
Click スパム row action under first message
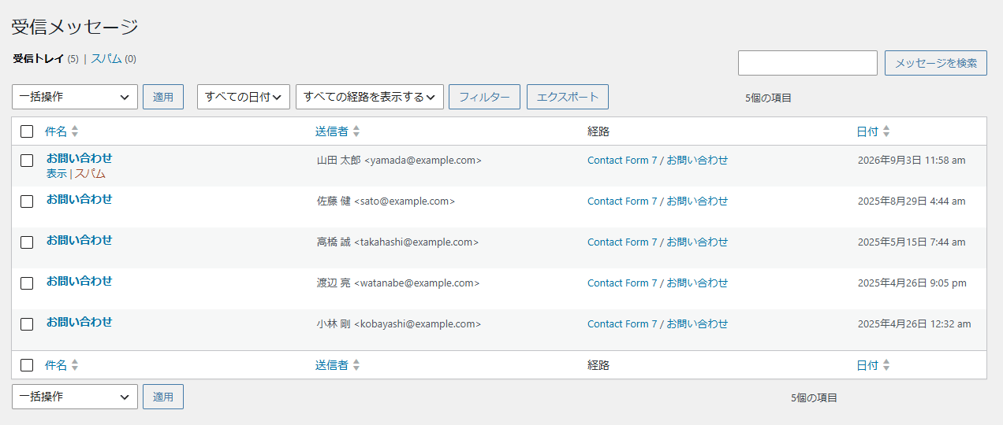[x=90, y=174]
